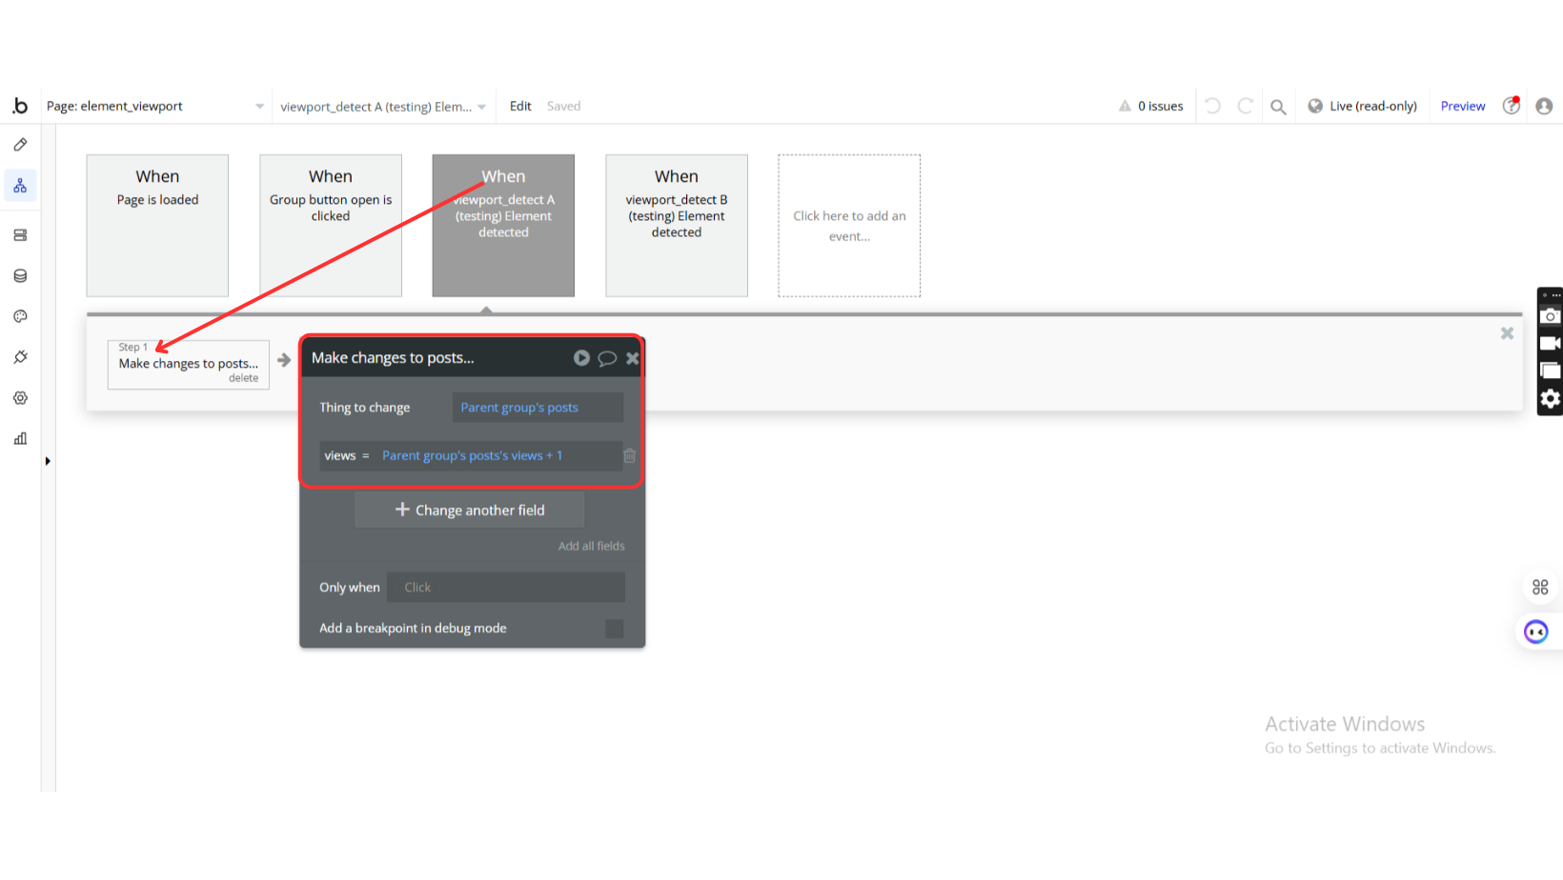Image resolution: width=1563 pixels, height=880 pixels.
Task: Click the 'Only when' condition field
Action: pyautogui.click(x=506, y=588)
